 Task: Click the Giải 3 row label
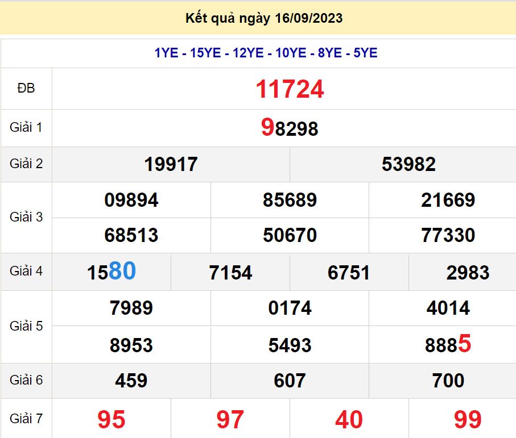[26, 217]
